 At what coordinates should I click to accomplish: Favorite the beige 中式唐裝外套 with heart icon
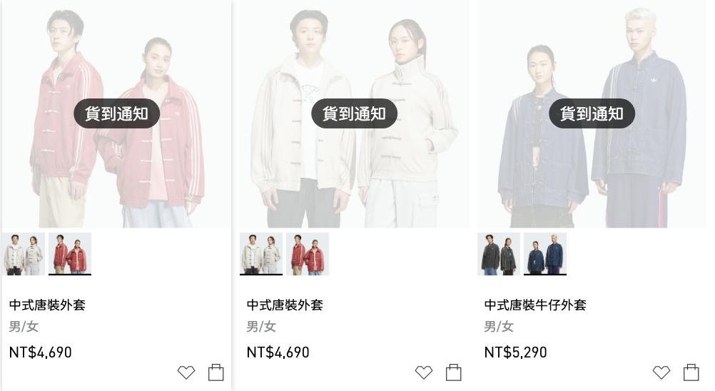424,372
